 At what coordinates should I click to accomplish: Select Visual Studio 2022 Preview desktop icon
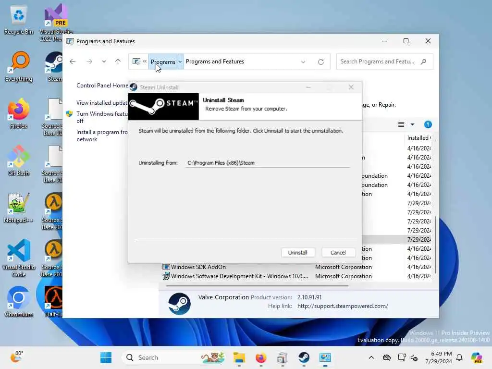click(x=56, y=23)
